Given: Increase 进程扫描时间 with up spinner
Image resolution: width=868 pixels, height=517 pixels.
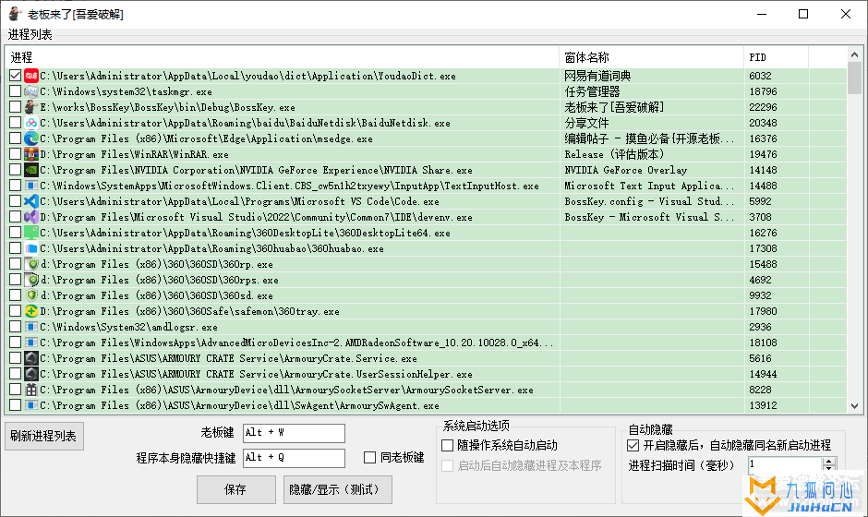Looking at the screenshot, I should pyautogui.click(x=828, y=461).
